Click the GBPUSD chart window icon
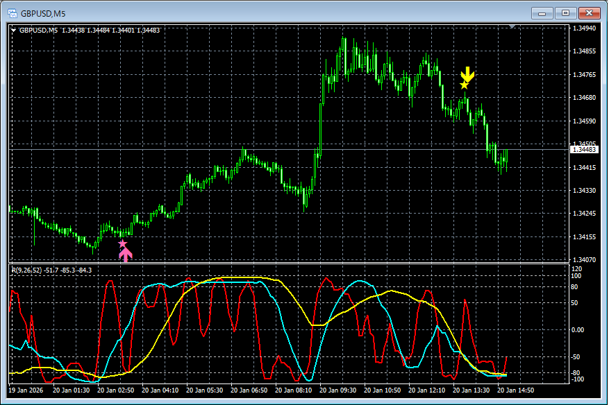Screen dimensions: 609x405 click(12, 14)
